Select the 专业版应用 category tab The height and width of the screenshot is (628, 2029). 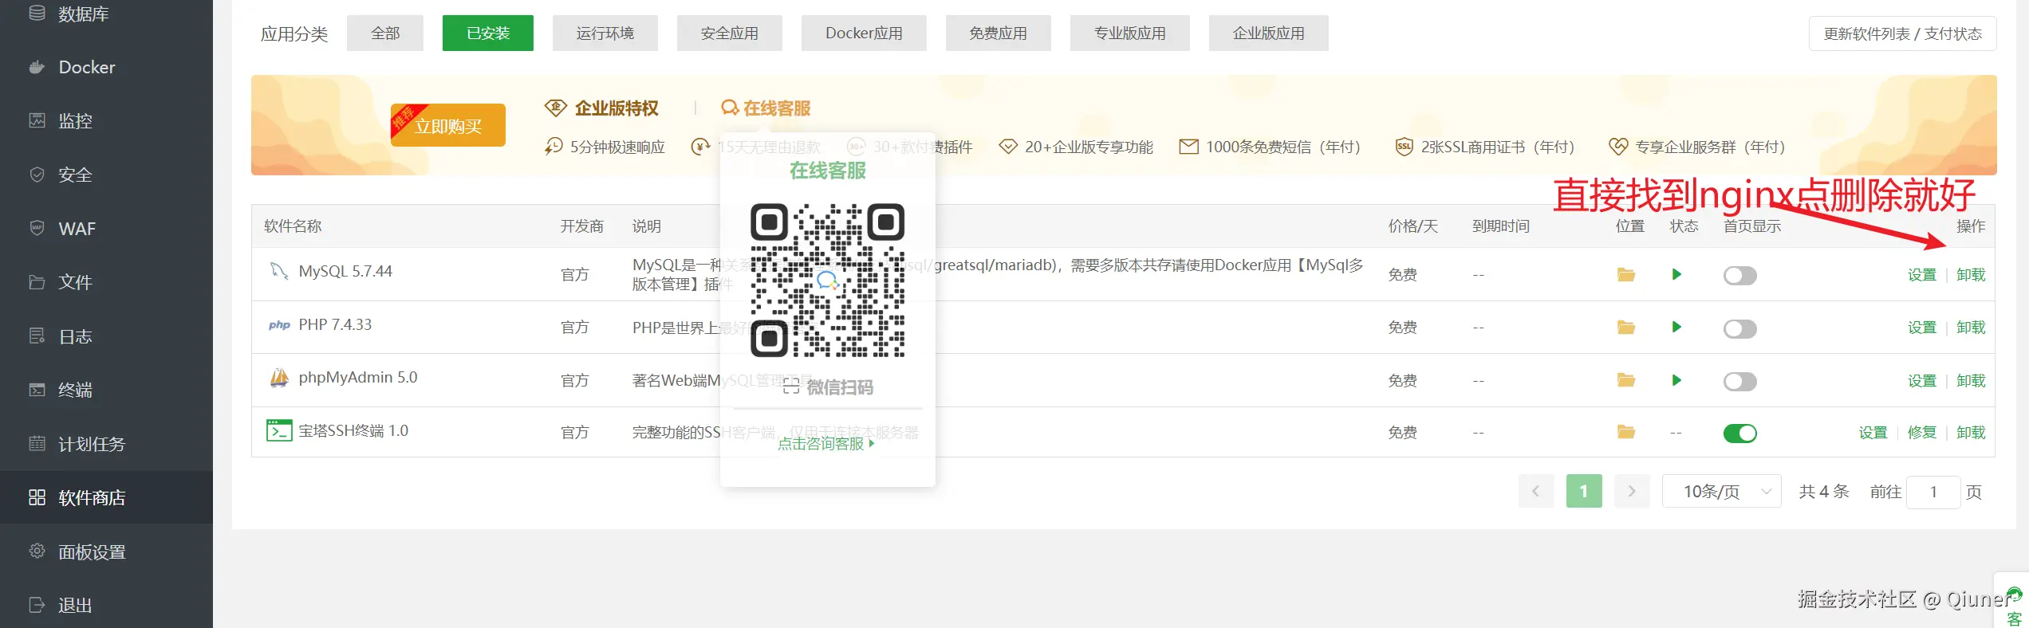point(1130,33)
